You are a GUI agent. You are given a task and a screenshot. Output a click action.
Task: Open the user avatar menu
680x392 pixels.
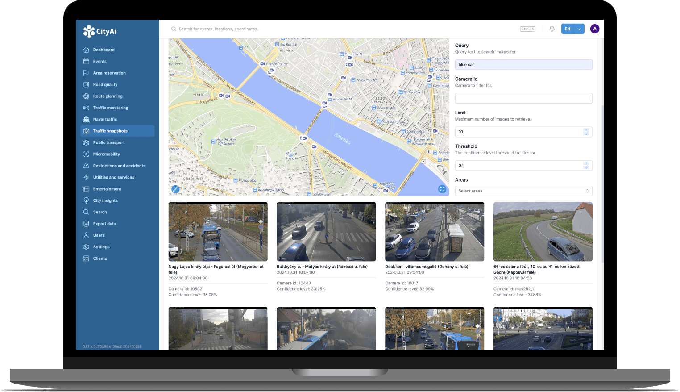click(595, 29)
